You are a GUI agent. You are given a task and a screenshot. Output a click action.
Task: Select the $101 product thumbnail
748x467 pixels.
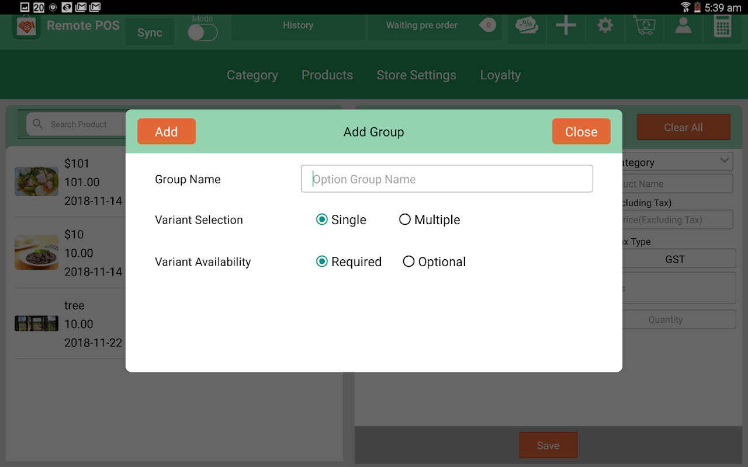point(36,182)
